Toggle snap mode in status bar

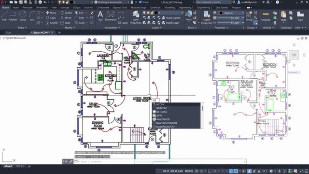coord(202,171)
